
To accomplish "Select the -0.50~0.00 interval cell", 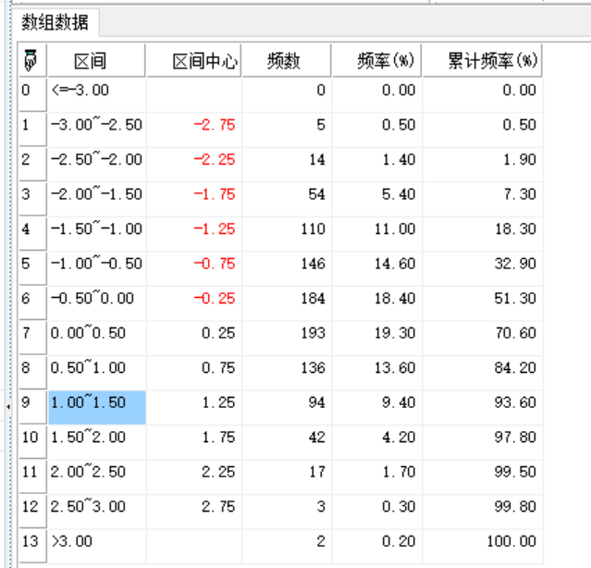I will tap(97, 299).
